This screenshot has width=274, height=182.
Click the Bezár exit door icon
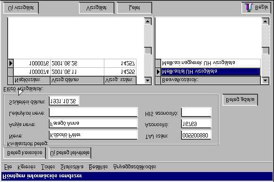click(x=249, y=8)
